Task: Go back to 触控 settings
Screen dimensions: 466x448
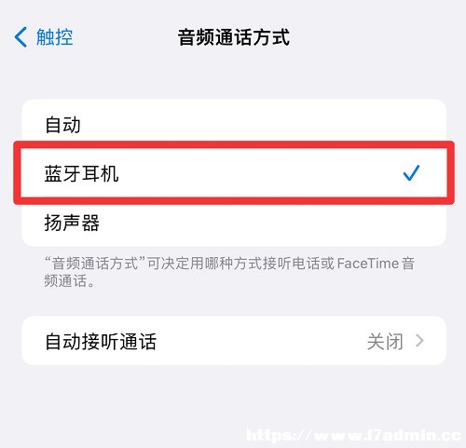Action: tap(44, 37)
